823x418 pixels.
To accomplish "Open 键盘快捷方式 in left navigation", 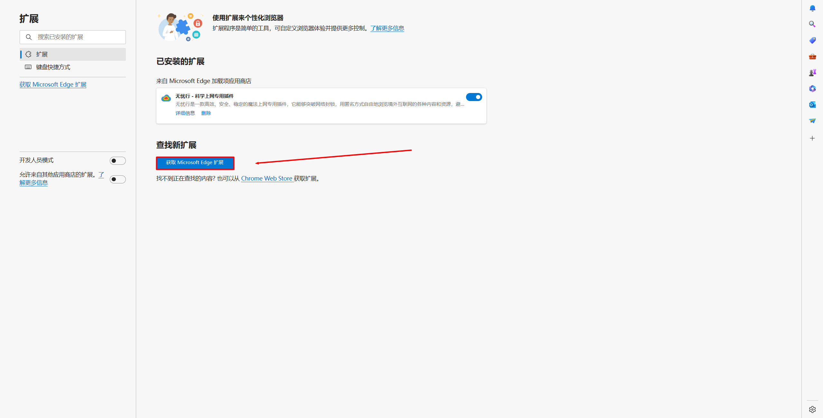I will point(73,67).
